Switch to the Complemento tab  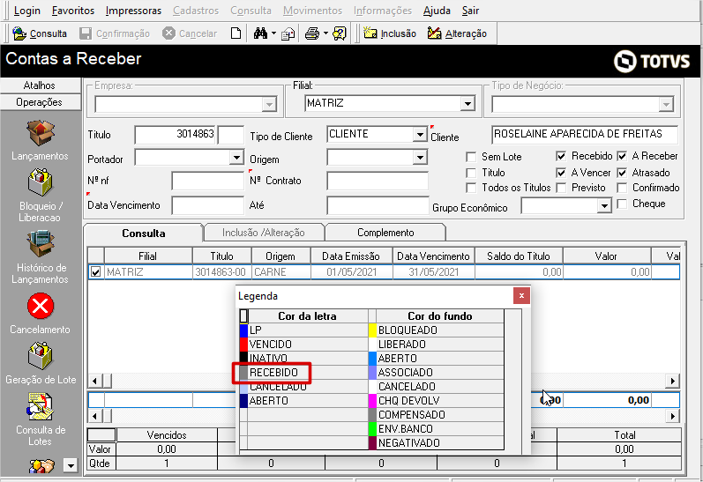point(385,233)
